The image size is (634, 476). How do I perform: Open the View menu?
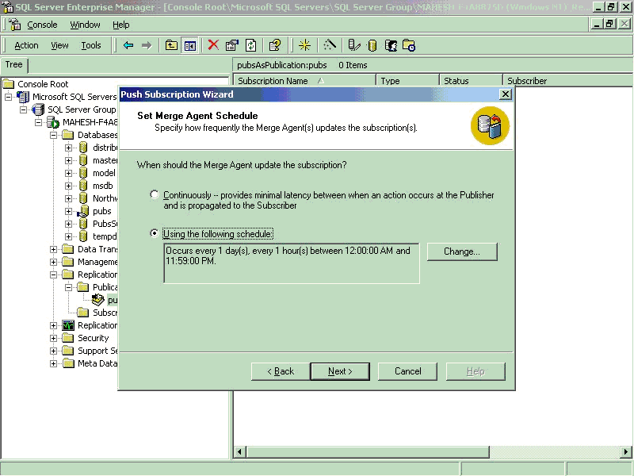pos(59,45)
